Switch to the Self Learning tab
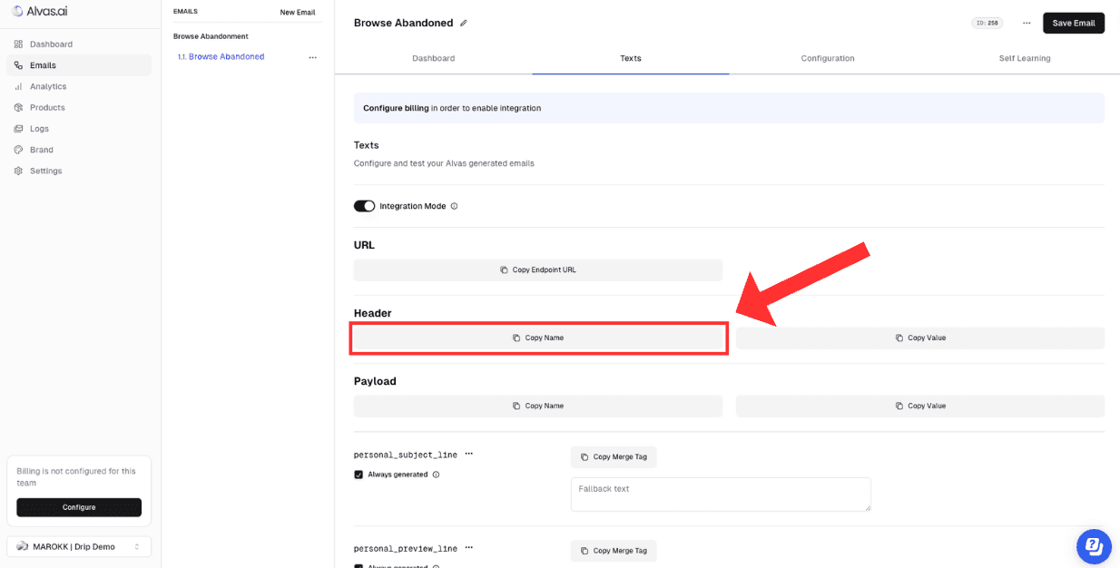The height and width of the screenshot is (568, 1120). [1025, 58]
